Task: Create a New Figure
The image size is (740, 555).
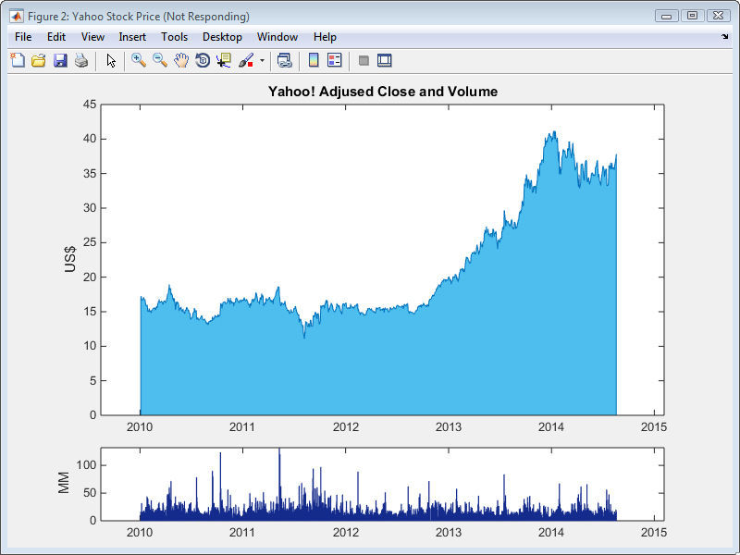Action: (x=17, y=60)
